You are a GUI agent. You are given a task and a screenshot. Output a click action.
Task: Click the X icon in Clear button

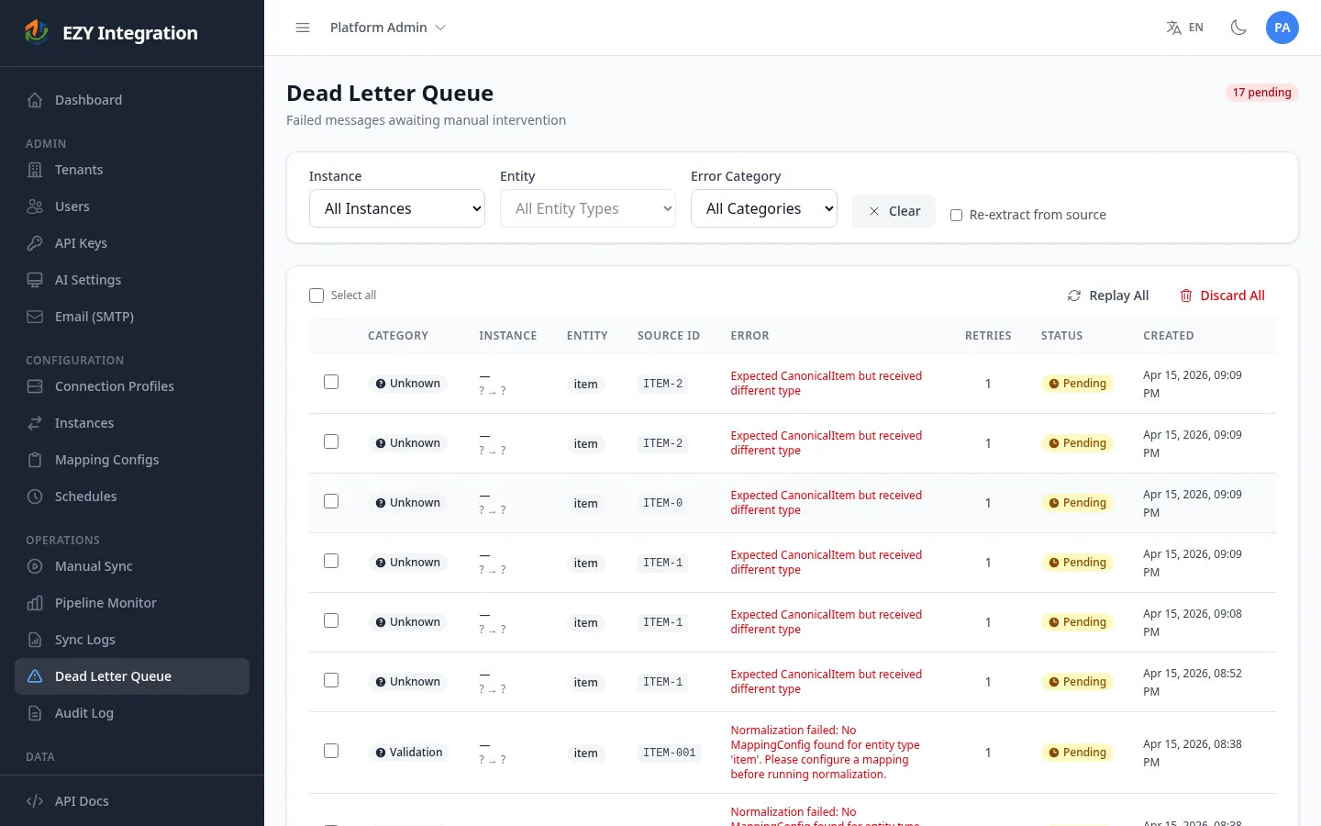coord(874,211)
